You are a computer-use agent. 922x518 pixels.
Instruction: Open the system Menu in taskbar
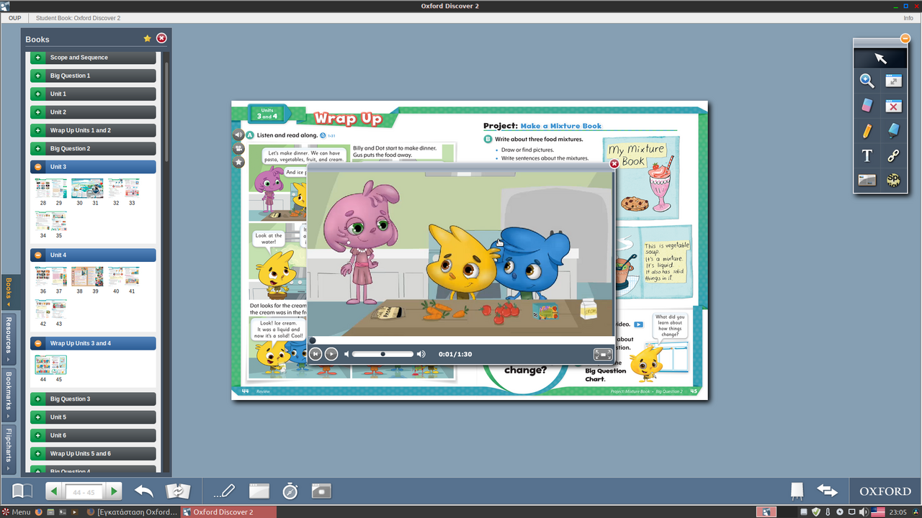pos(17,512)
